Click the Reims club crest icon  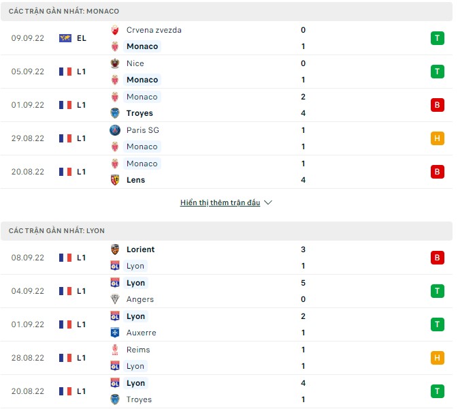pyautogui.click(x=115, y=350)
